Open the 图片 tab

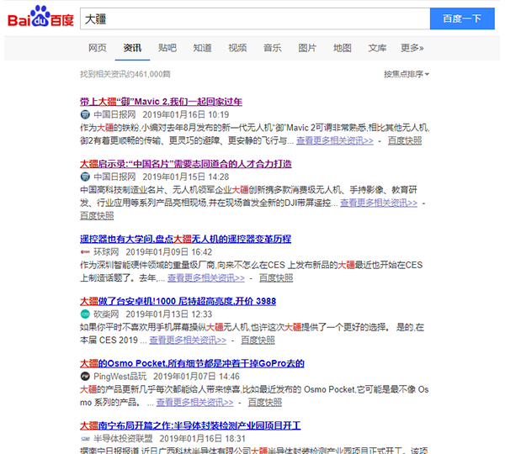click(x=307, y=48)
